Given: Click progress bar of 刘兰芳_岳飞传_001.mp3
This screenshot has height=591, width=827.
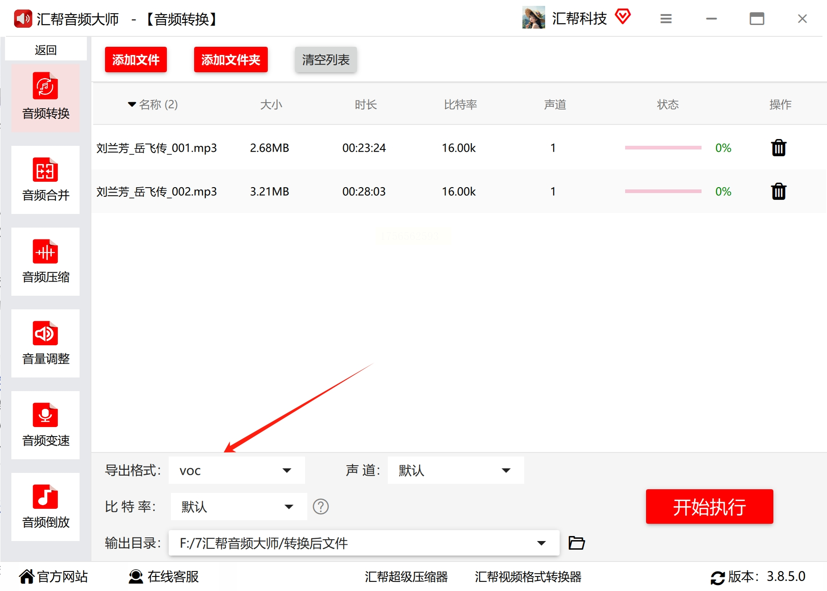Looking at the screenshot, I should 663,148.
